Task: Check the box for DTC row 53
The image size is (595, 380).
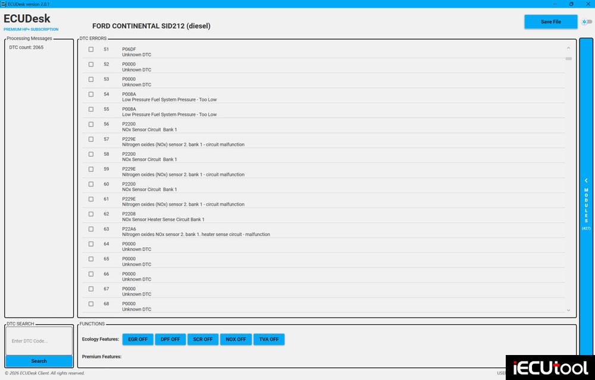Action: (91, 79)
